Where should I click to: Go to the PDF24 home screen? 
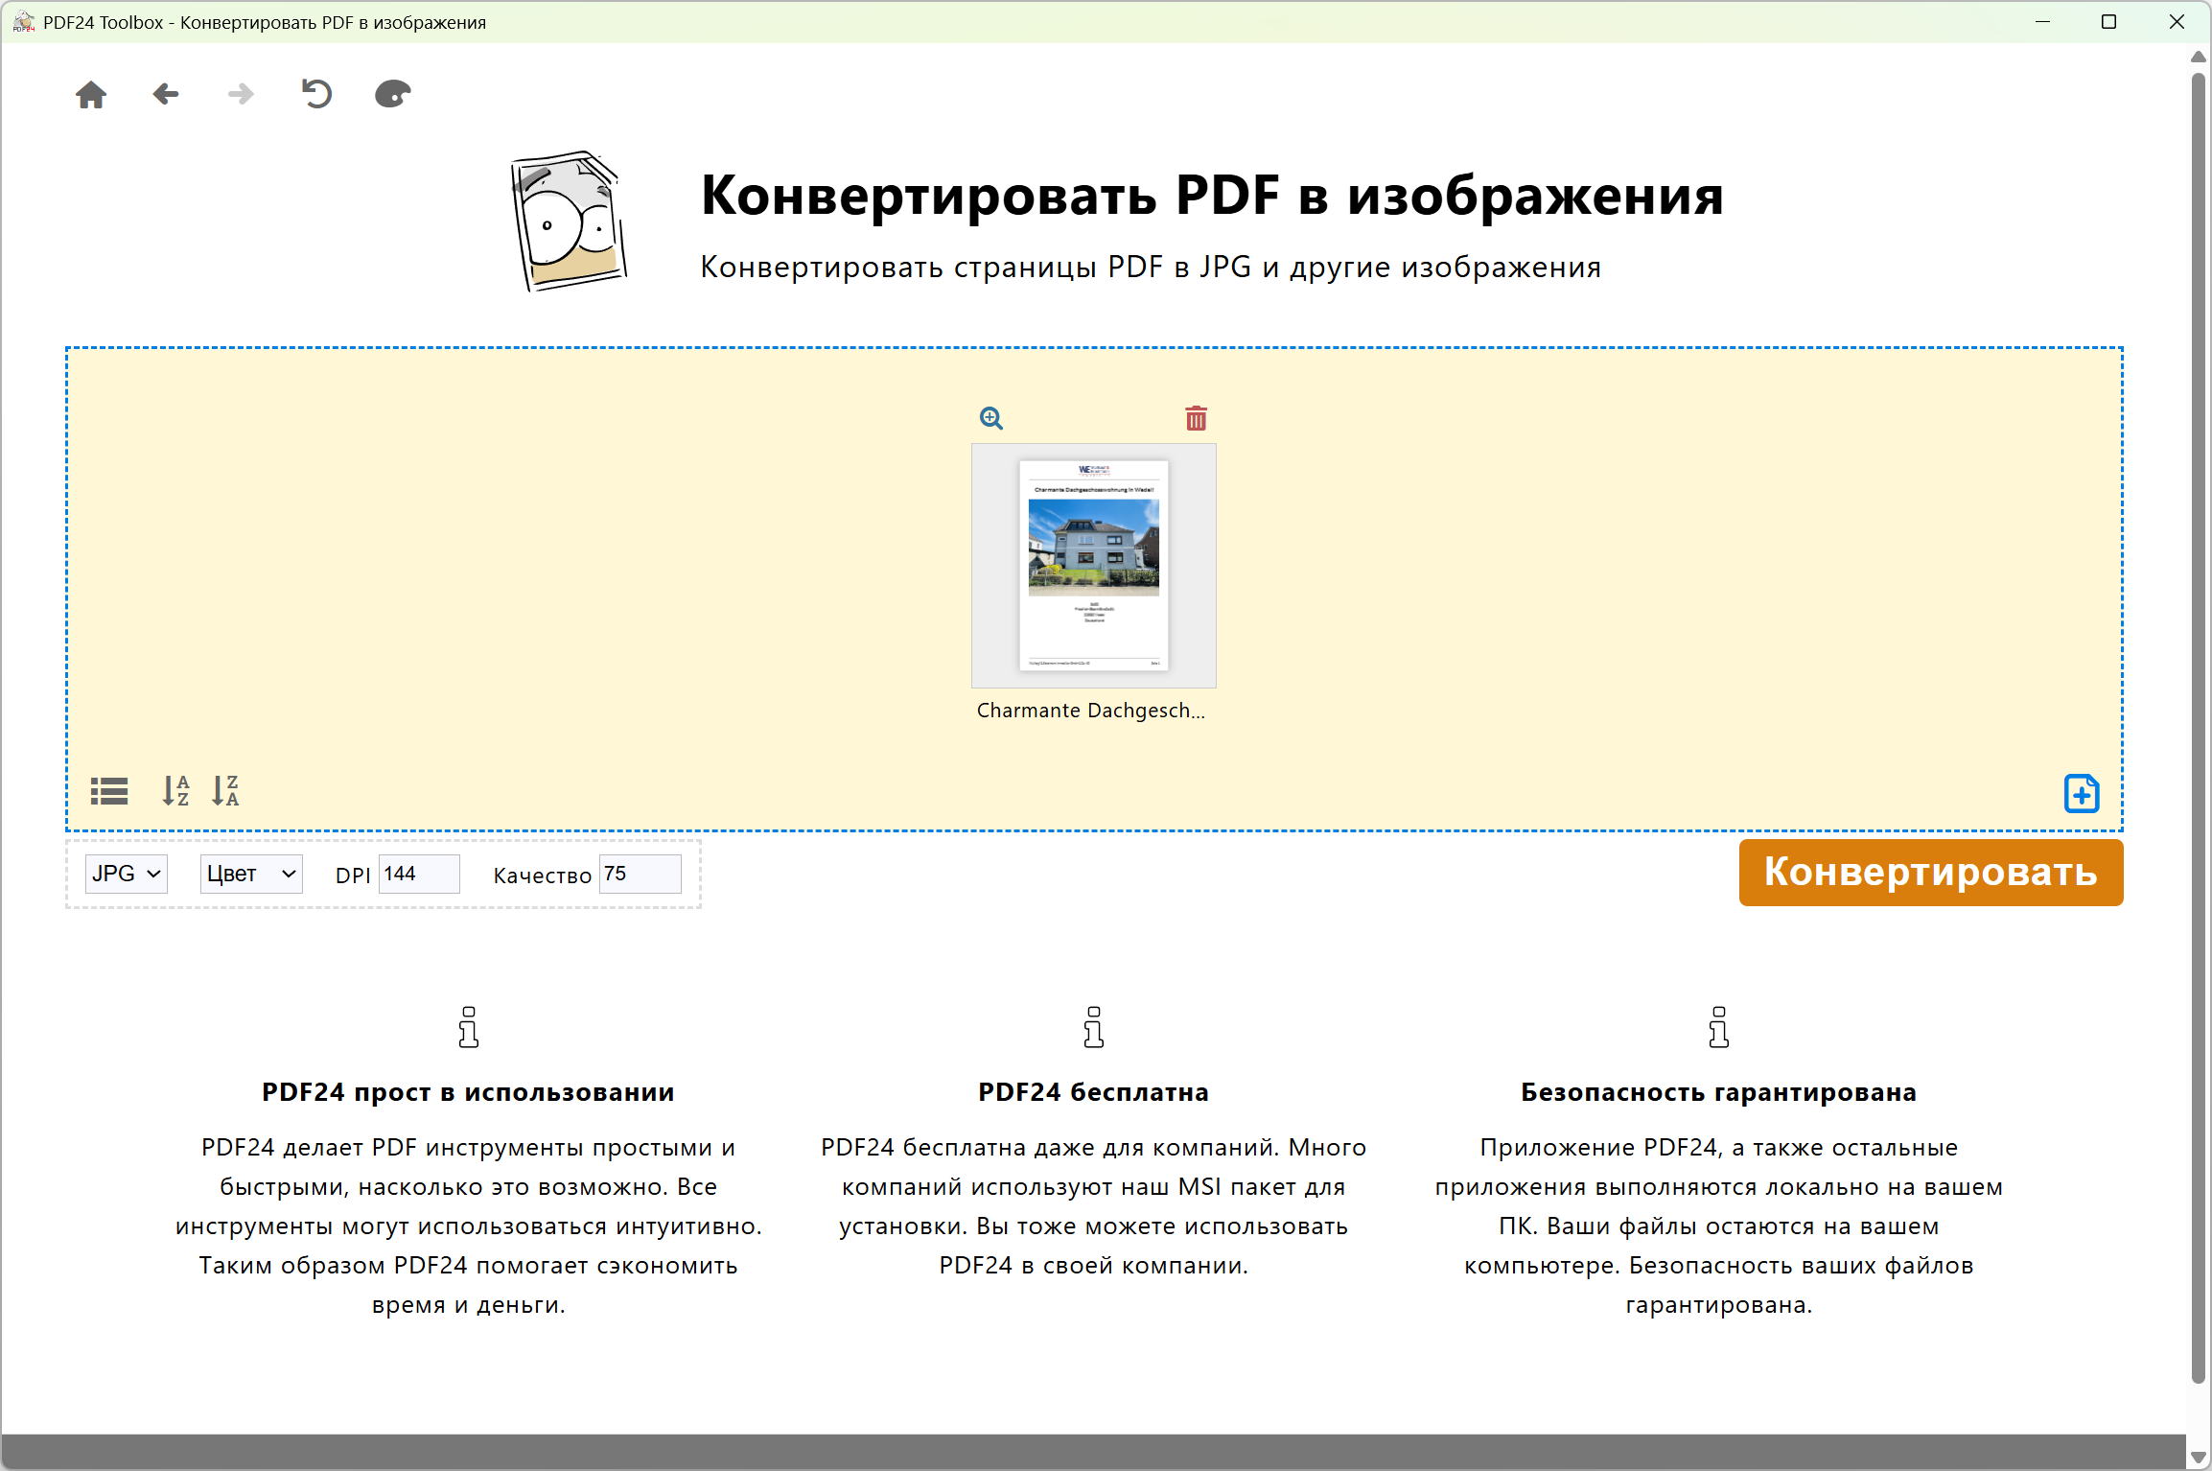[x=91, y=94]
